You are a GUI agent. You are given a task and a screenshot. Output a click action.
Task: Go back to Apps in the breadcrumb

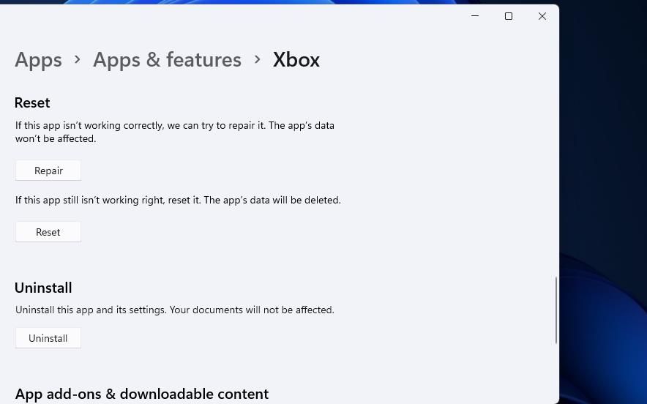coord(38,59)
